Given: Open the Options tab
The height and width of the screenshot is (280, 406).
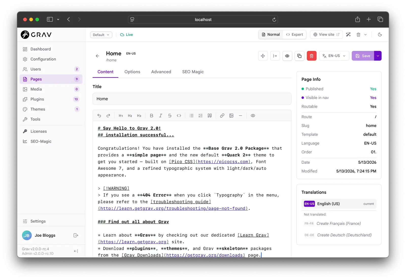Looking at the screenshot, I should tap(132, 72).
